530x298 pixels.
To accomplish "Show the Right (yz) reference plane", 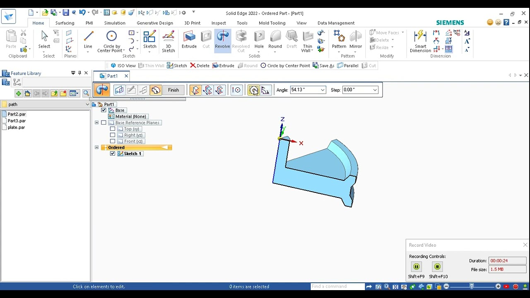I will pos(113,135).
